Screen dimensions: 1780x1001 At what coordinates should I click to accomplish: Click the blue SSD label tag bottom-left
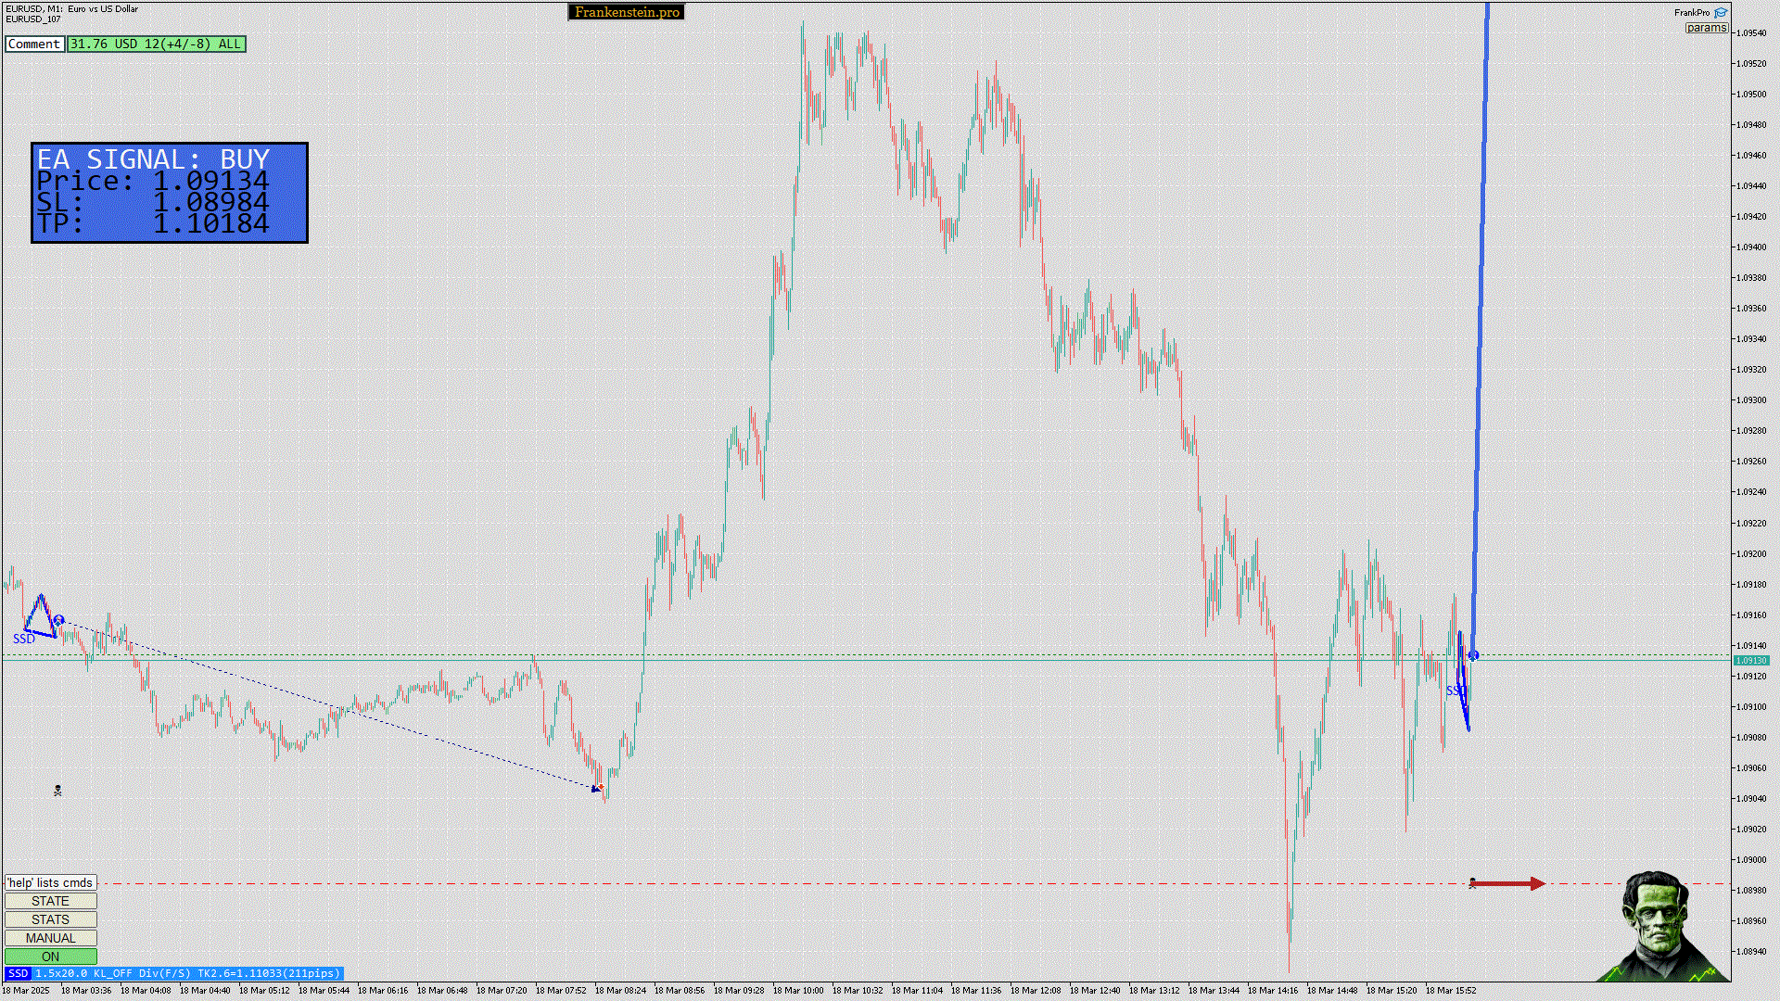tap(18, 973)
